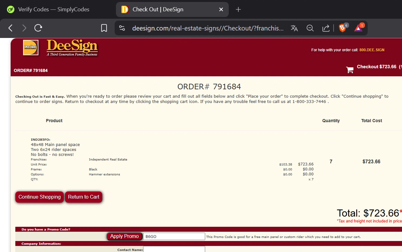Click the small DeeSign square logo
Viewport: 402px width, 252px height.
31,48
